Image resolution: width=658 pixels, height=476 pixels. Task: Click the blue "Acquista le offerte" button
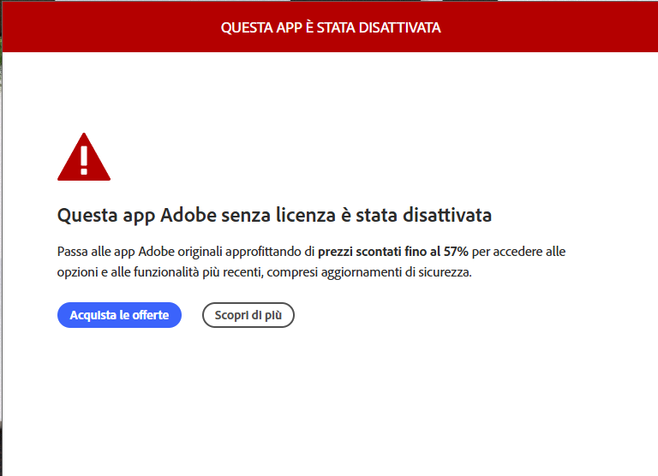[119, 315]
